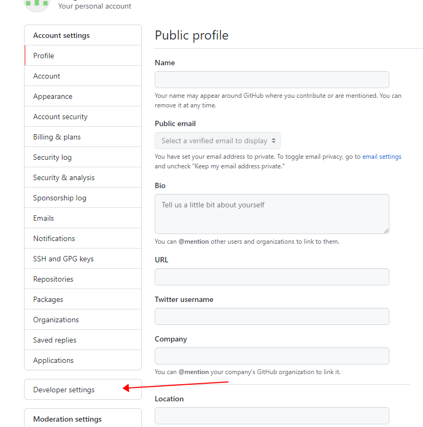
Task: Go to Saved replies
Action: 55,340
